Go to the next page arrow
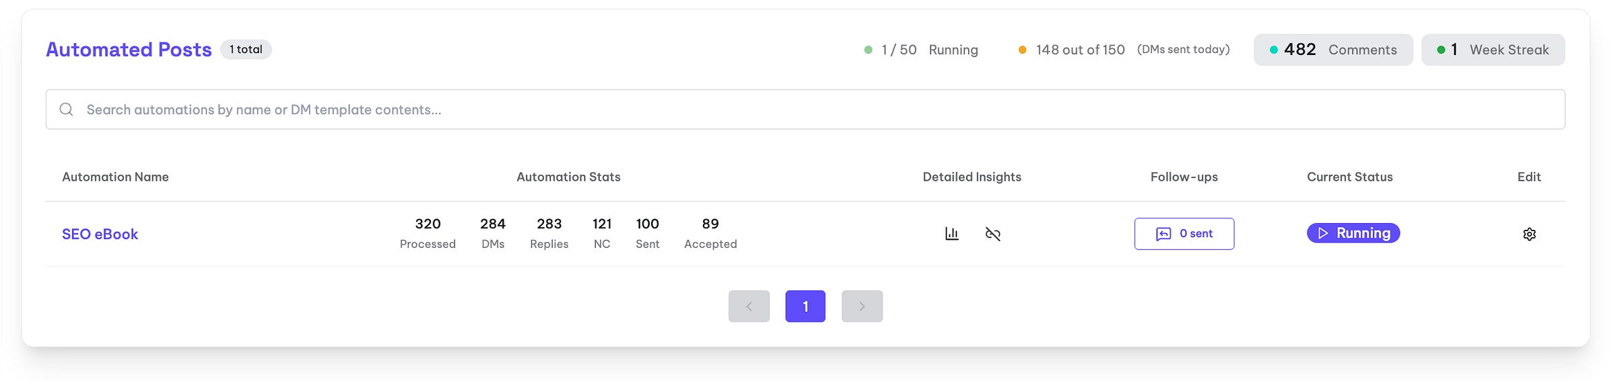Viewport: 1616px width, 381px height. tap(862, 306)
